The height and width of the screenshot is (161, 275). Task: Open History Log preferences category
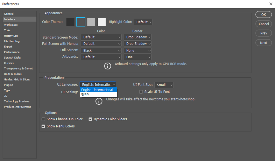20,36
